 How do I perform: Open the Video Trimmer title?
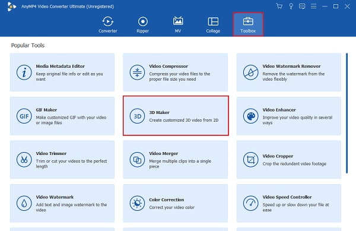pyautogui.click(x=51, y=153)
